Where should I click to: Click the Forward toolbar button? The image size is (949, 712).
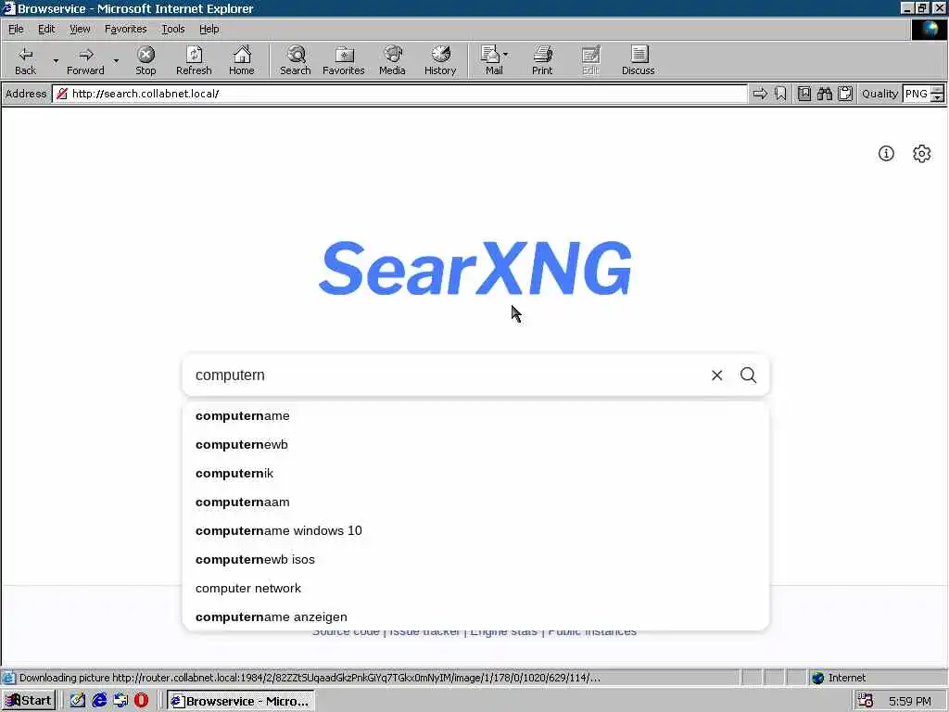pyautogui.click(x=85, y=60)
